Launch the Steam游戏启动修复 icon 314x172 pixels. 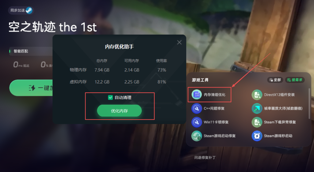point(197,136)
